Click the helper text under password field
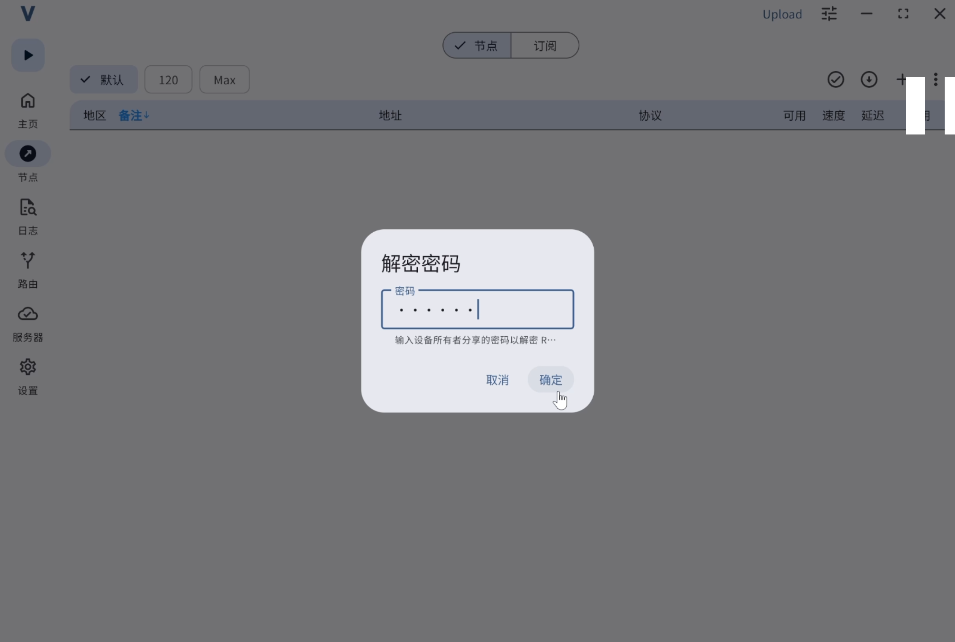The image size is (955, 642). (x=475, y=340)
